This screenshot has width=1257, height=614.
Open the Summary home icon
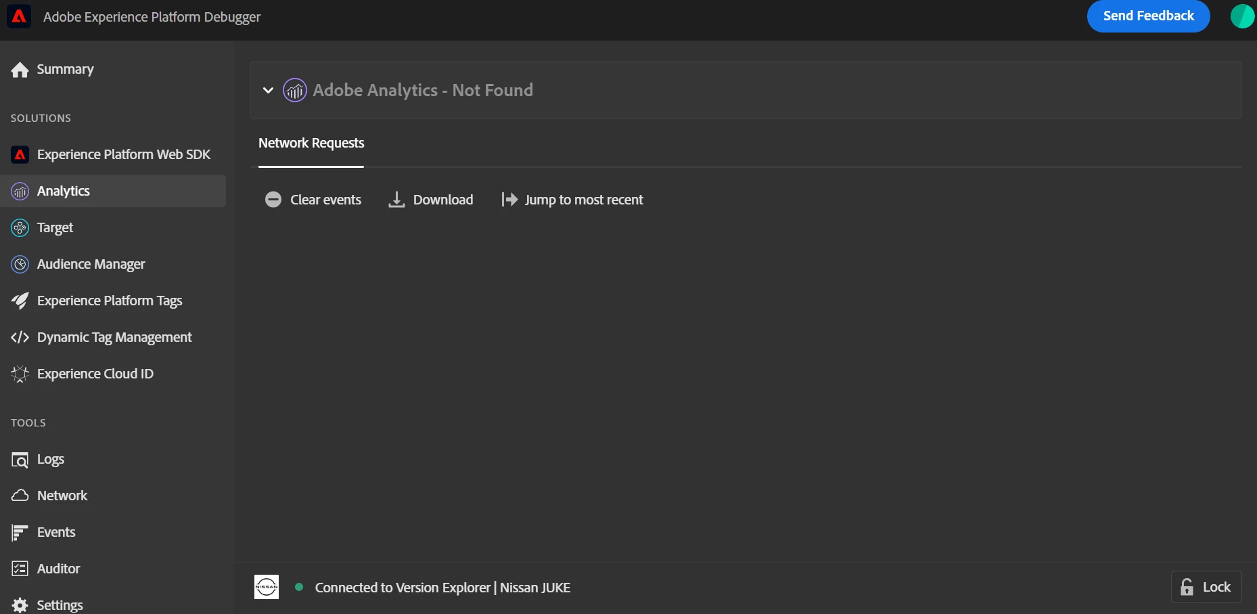pos(20,70)
